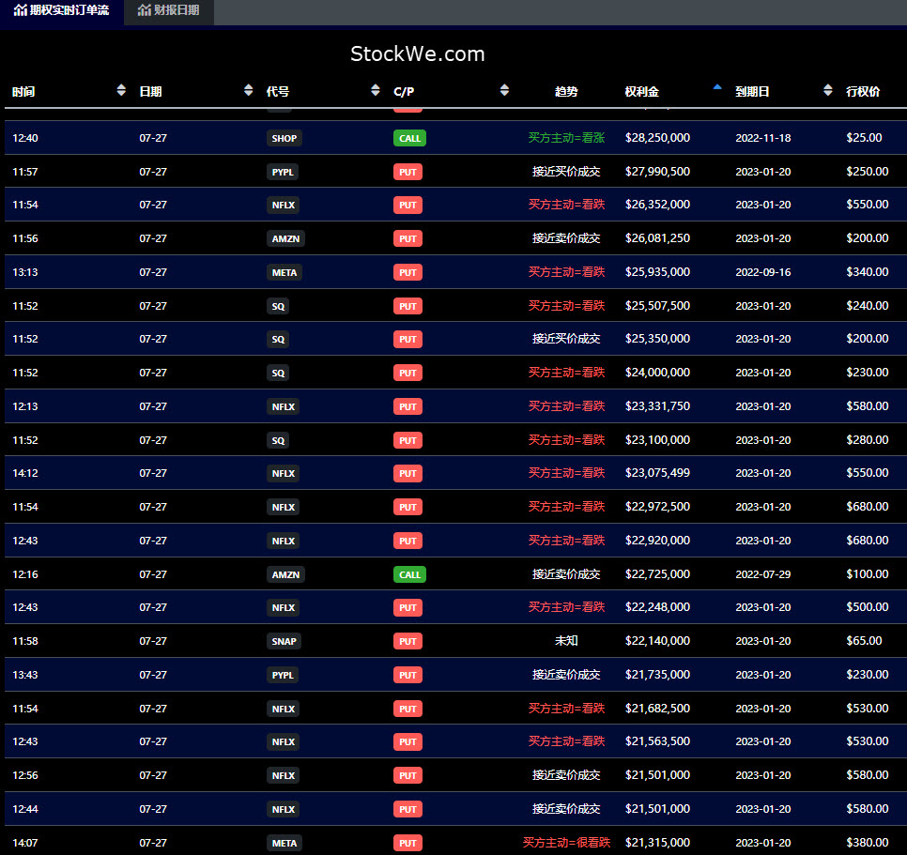Image resolution: width=907 pixels, height=855 pixels.
Task: Open the 财报日期 tab
Action: click(x=168, y=10)
